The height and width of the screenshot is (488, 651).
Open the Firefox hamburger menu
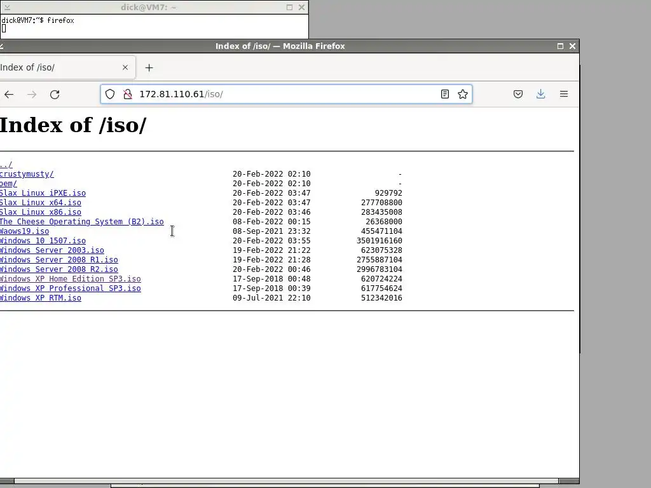click(x=564, y=94)
